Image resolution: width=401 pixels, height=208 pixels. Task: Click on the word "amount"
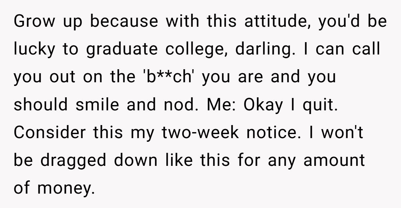tap(334, 161)
